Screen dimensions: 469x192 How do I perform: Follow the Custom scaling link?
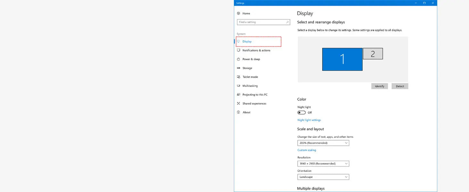307,150
